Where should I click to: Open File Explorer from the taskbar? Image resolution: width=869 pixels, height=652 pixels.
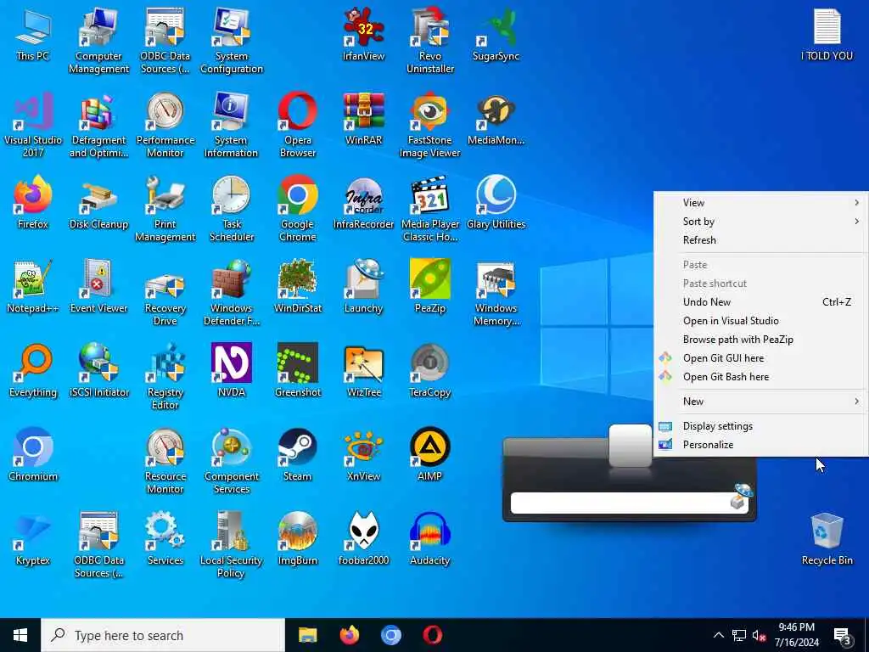pyautogui.click(x=307, y=635)
